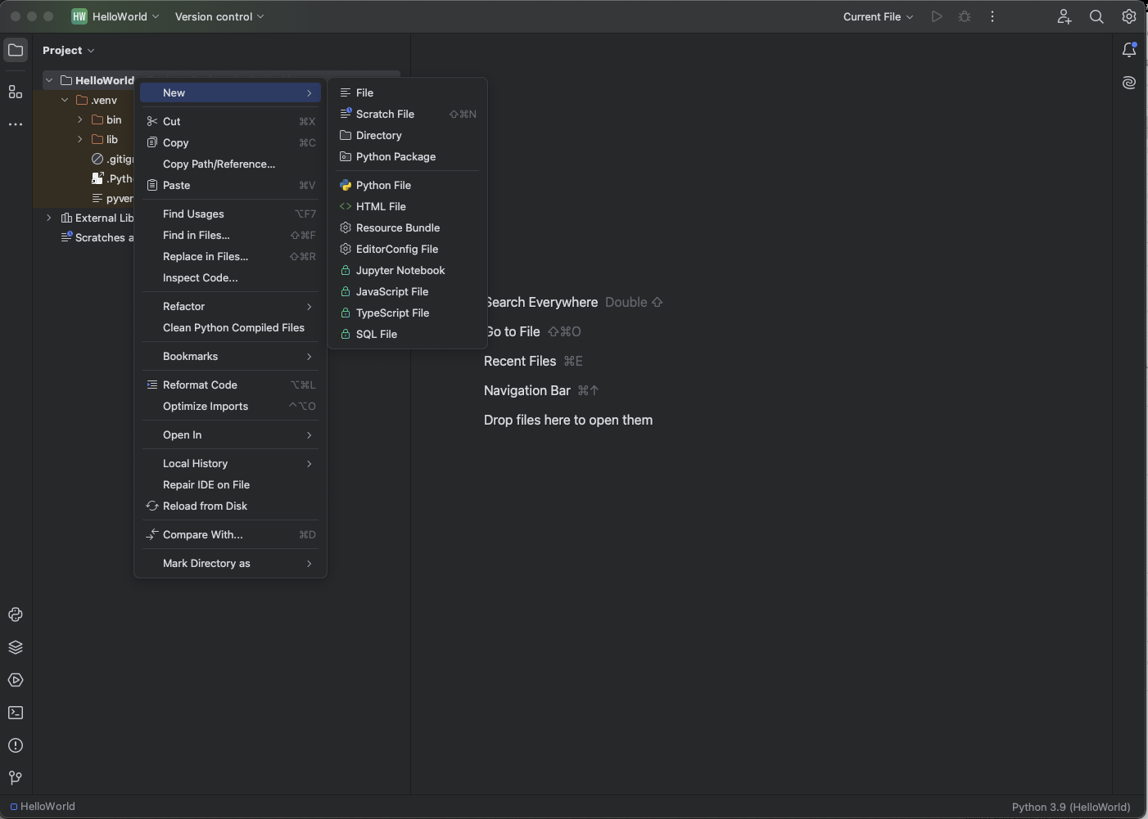The image size is (1148, 819).
Task: Click the Run button in the toolbar
Action: pos(937,16)
